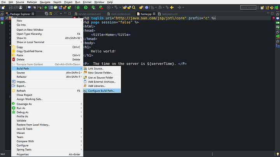Select Add Libraries in submenu
The image size is (280, 157).
[102, 86]
